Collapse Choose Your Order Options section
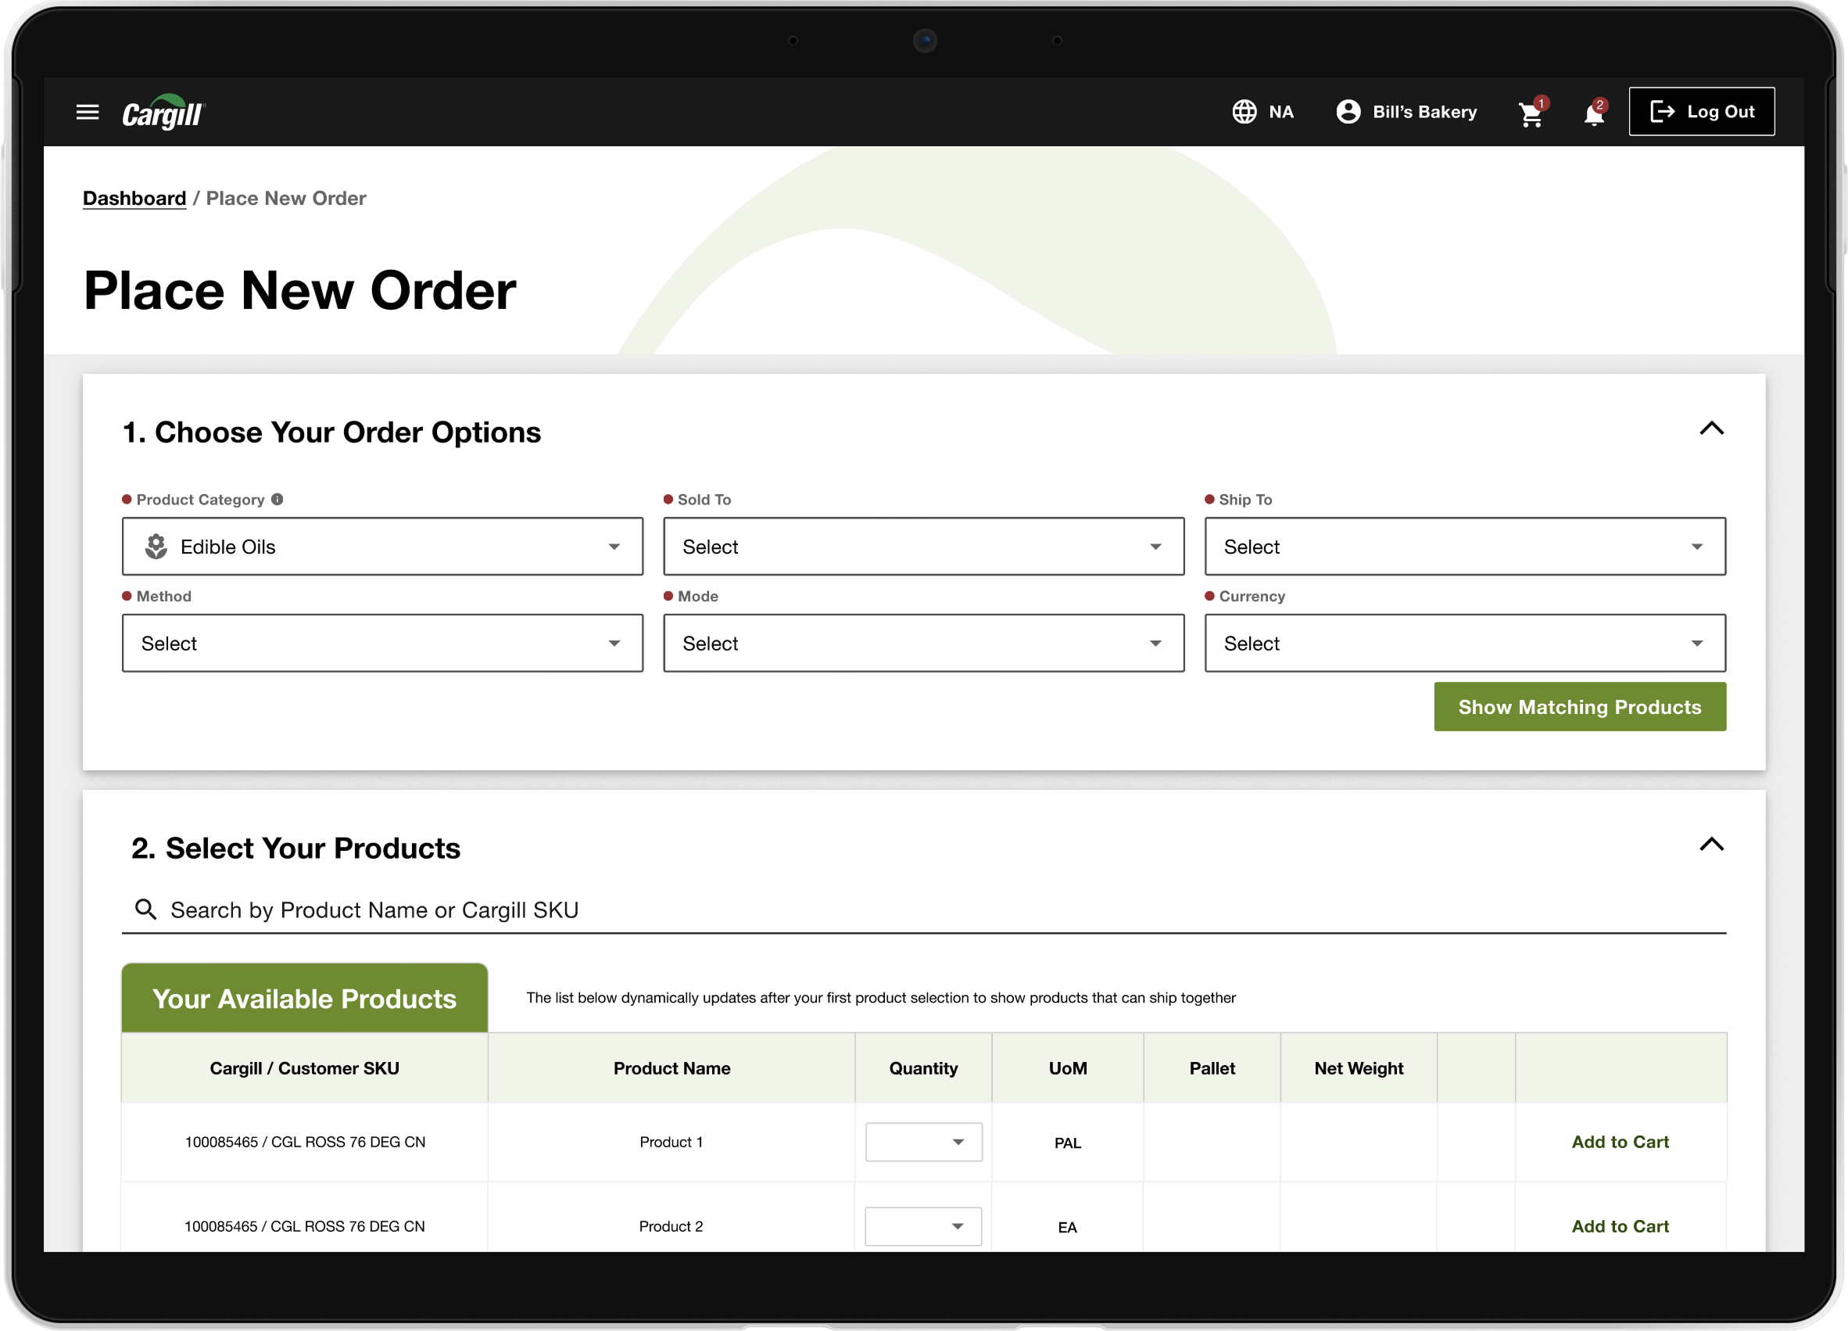The height and width of the screenshot is (1331, 1848). click(x=1711, y=429)
